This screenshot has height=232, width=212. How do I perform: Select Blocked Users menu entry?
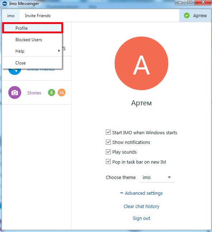pyautogui.click(x=32, y=40)
